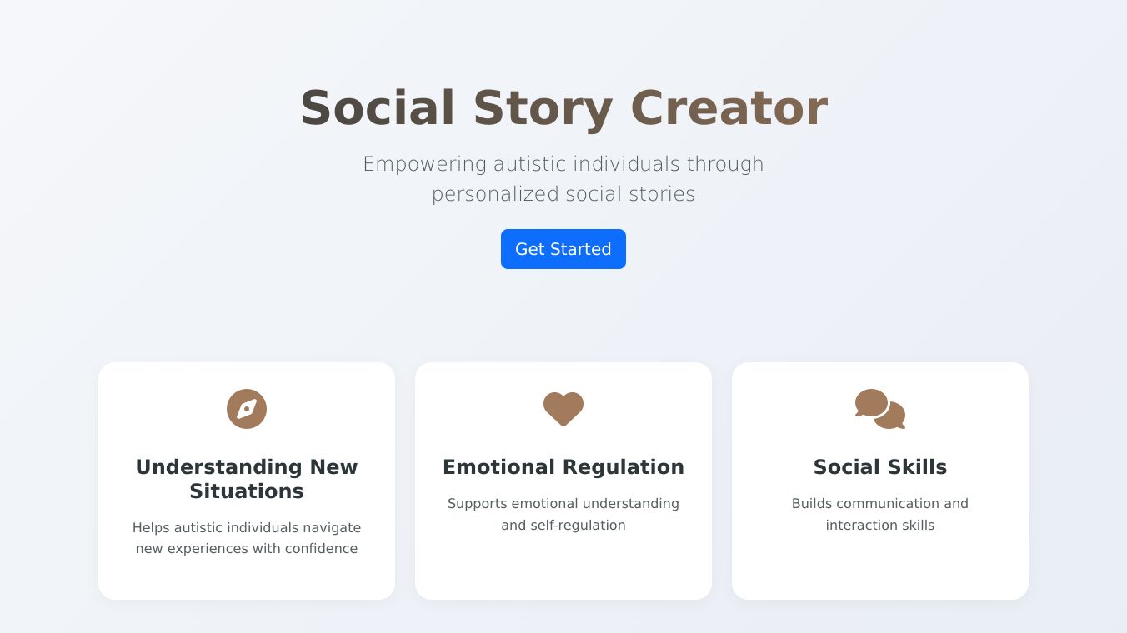Select the Emotional Regulation heading

pyautogui.click(x=563, y=467)
